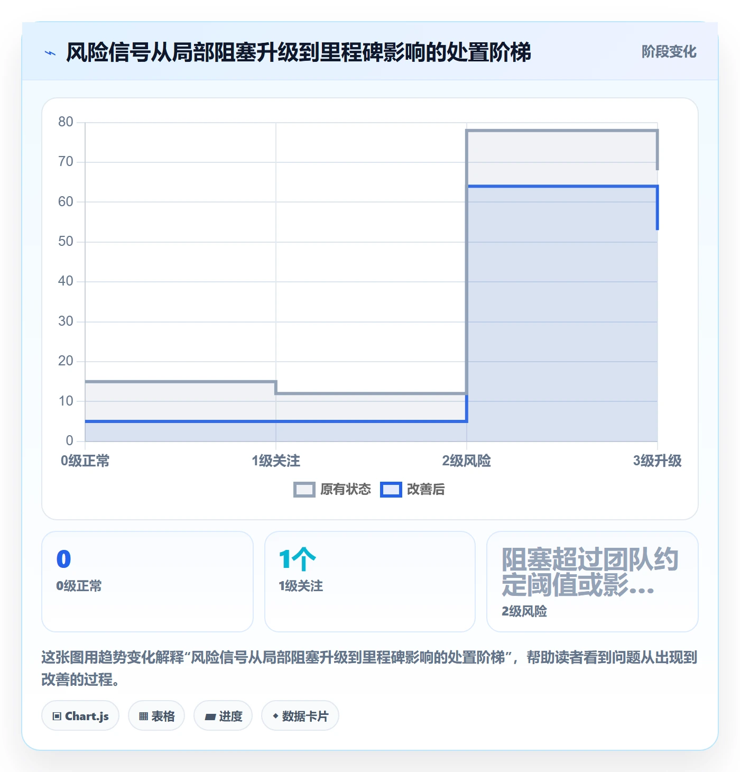Click the lightning bolt icon in header
This screenshot has width=740, height=772.
click(x=50, y=53)
